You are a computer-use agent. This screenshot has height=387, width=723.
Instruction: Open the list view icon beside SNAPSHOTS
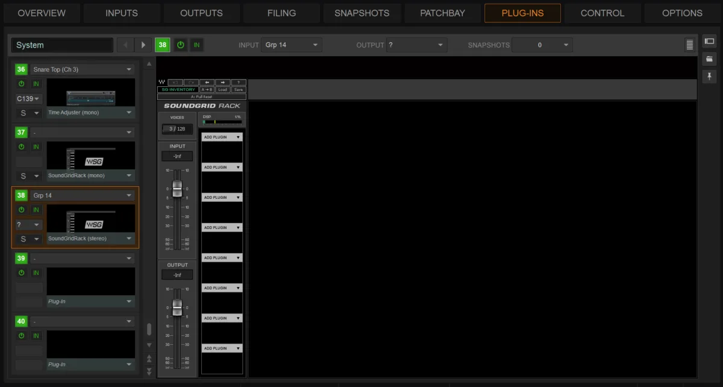[689, 45]
